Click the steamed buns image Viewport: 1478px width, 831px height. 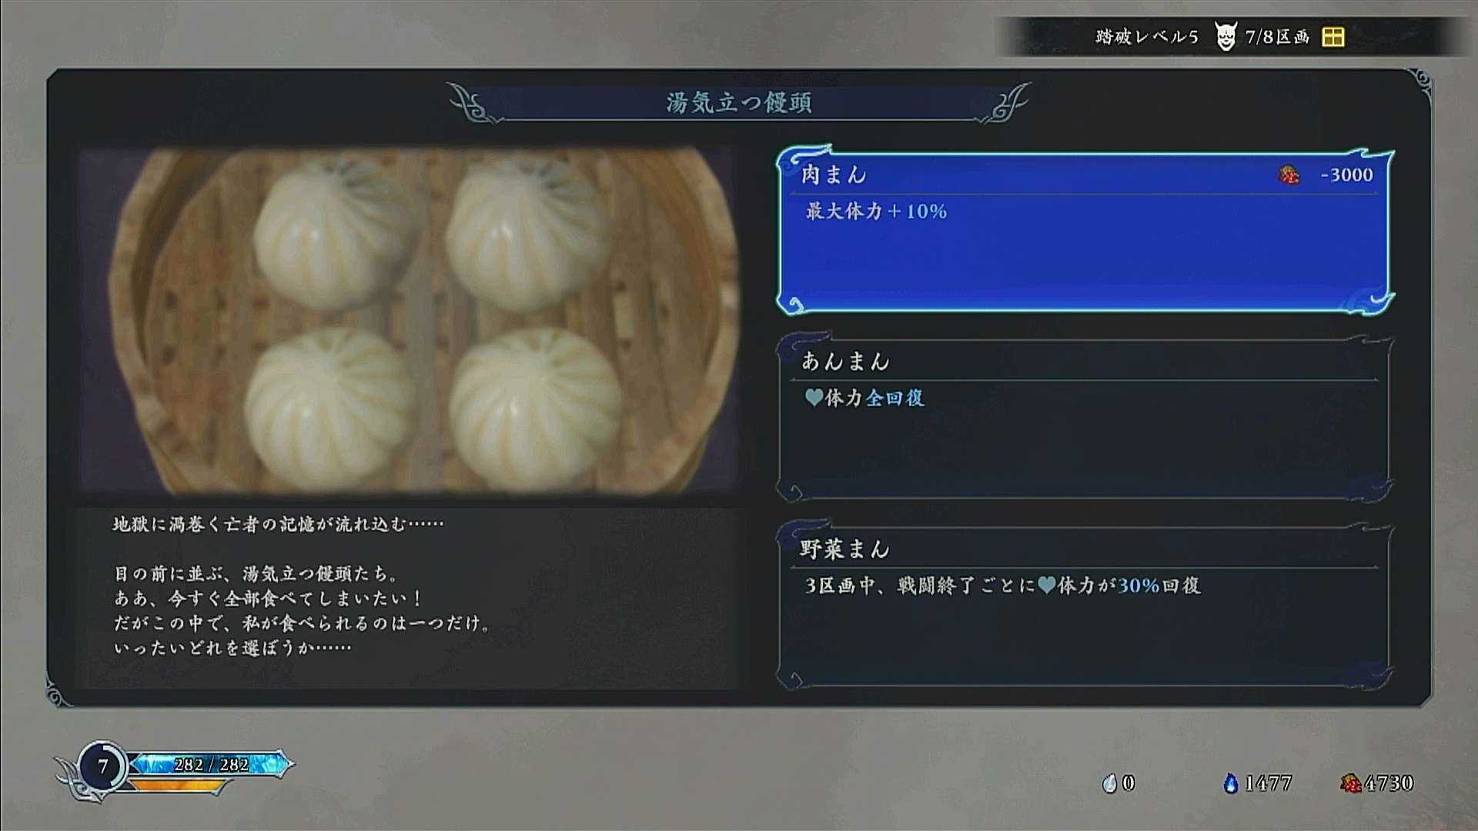tap(410, 322)
